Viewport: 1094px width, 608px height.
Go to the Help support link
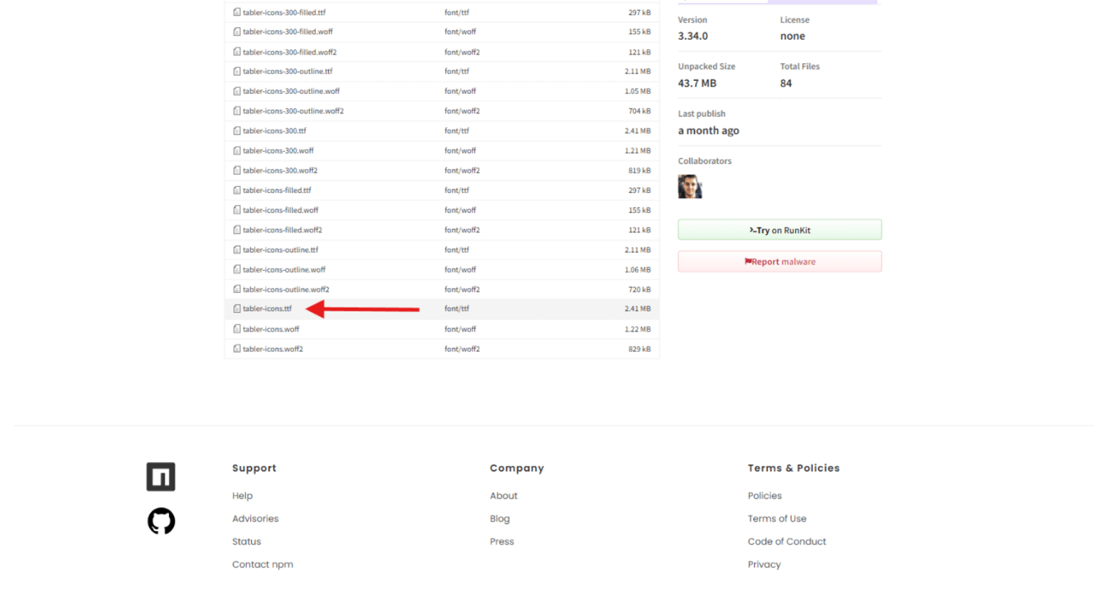tap(242, 496)
